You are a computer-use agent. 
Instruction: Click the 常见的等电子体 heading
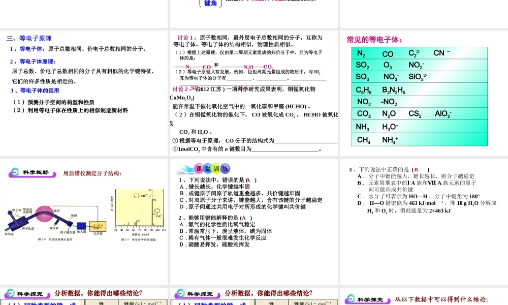[375, 40]
